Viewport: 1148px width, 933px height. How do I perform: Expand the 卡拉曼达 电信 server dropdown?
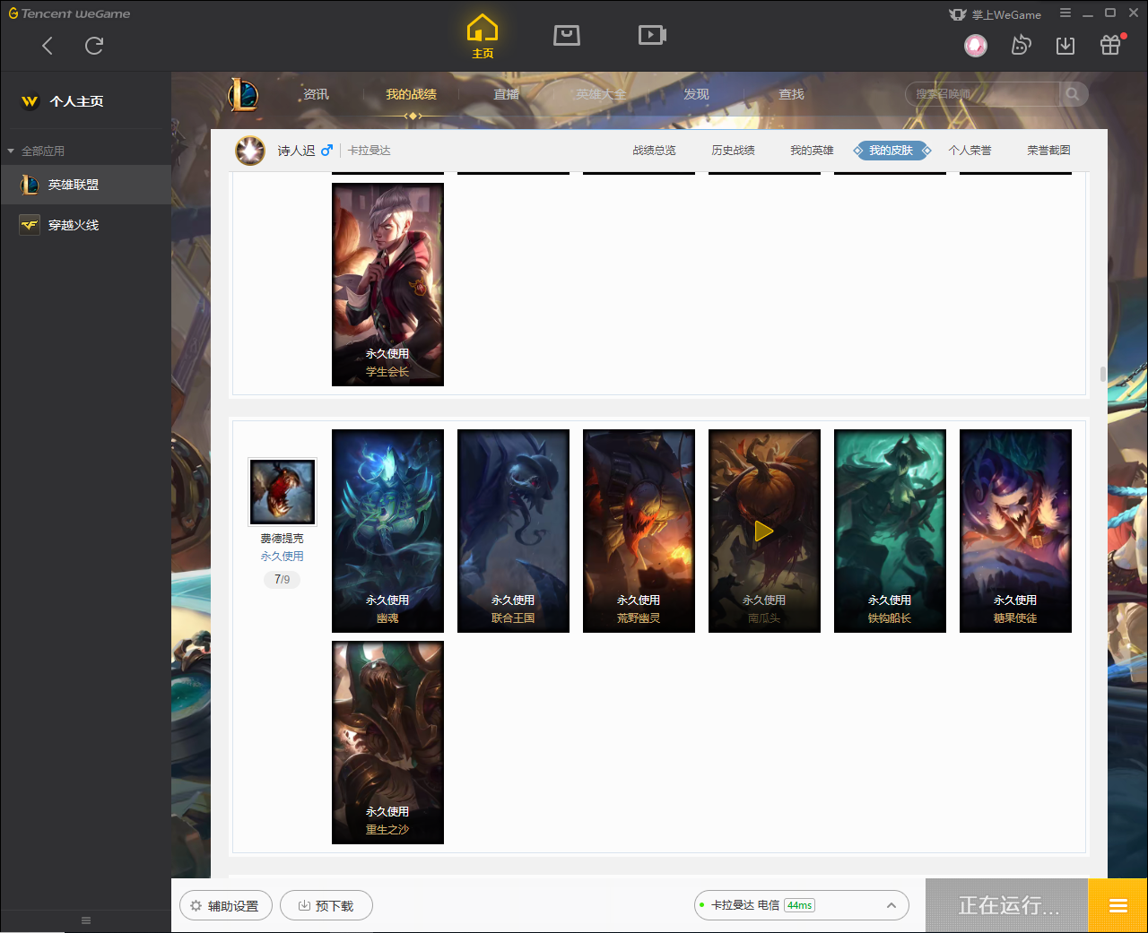(891, 905)
